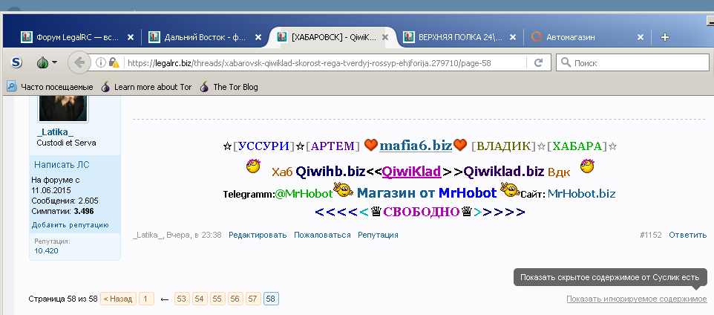
Task: Open the ВЛАДИК signature link
Action: click(x=504, y=146)
